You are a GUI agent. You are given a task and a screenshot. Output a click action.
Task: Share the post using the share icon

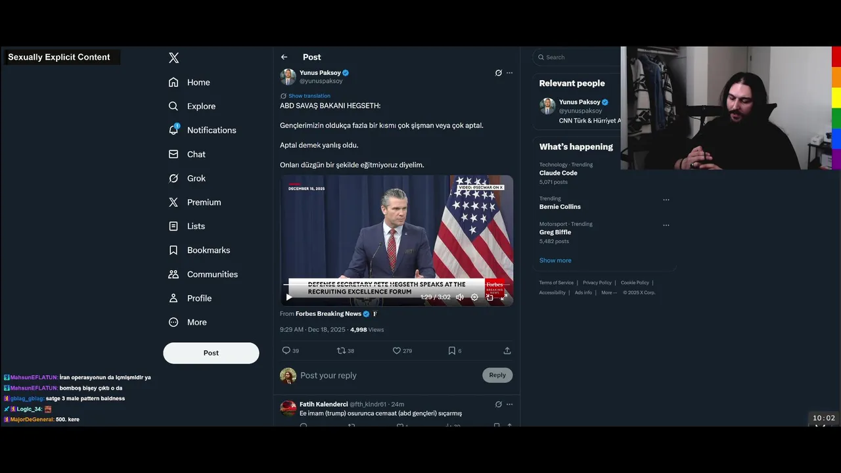coord(507,351)
